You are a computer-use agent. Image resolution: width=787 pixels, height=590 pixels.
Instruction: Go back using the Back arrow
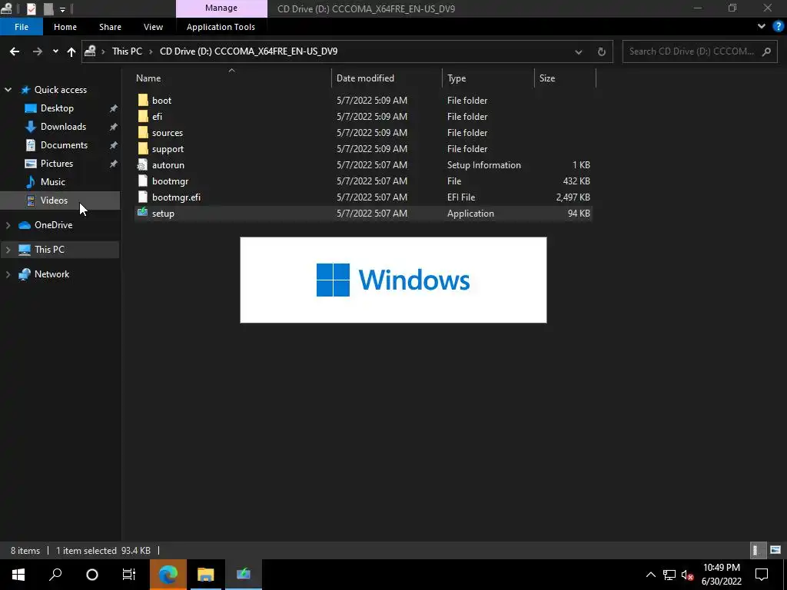click(x=15, y=51)
